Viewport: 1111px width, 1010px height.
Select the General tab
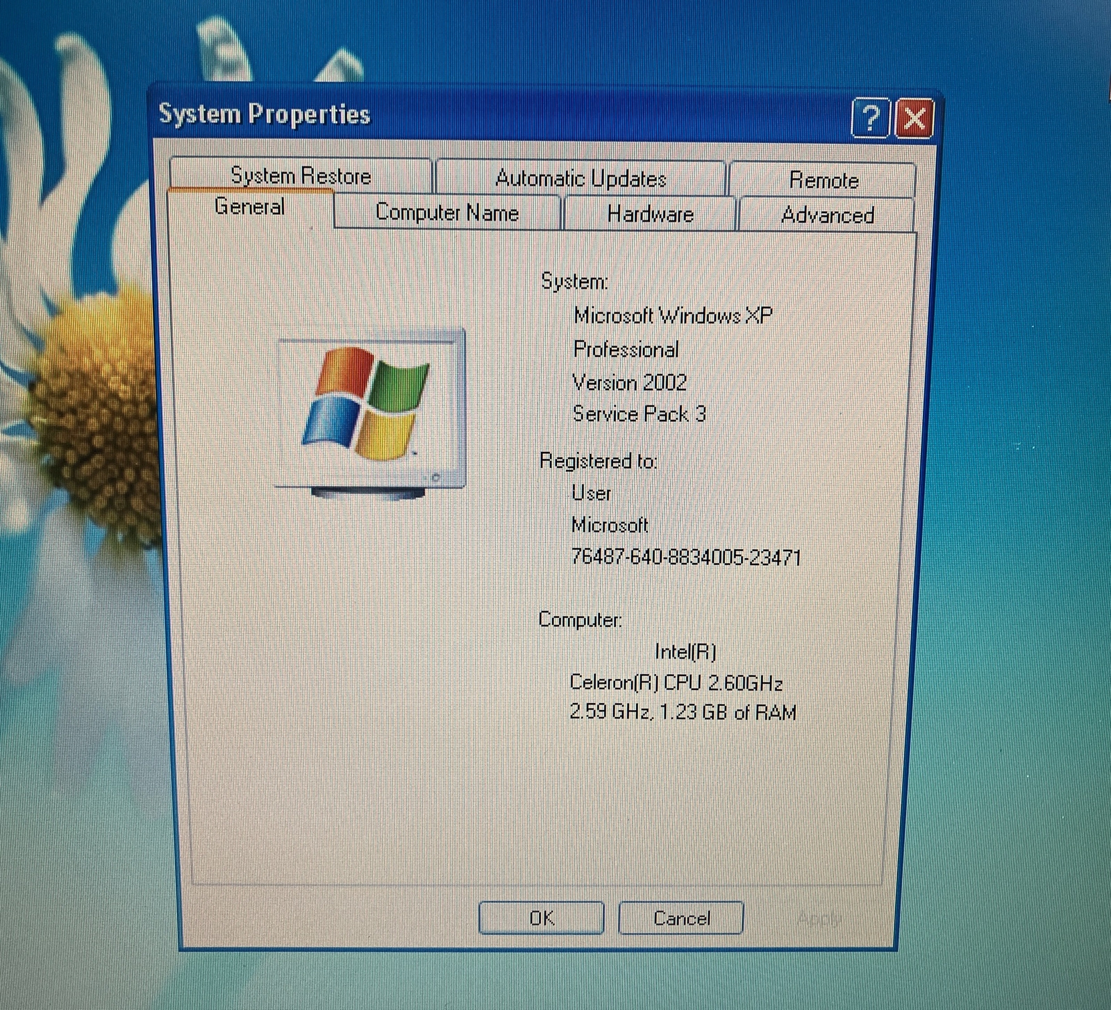coord(250,207)
